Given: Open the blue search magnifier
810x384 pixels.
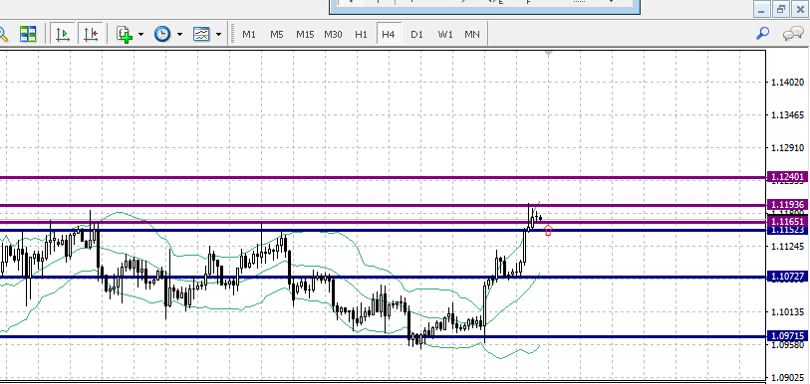Looking at the screenshot, I should point(762,34).
